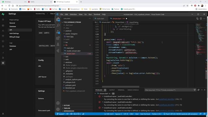Open Run and Debug view in activity bar

click(x=58, y=32)
